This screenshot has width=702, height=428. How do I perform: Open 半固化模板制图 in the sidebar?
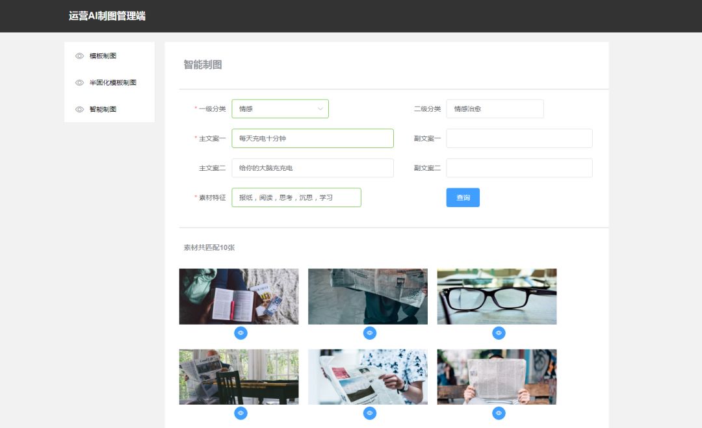113,82
